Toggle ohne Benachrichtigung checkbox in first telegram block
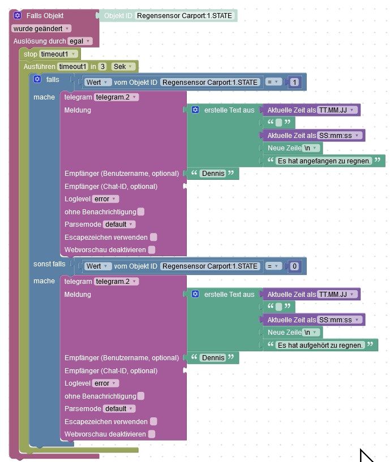The height and width of the screenshot is (462, 390). point(141,211)
